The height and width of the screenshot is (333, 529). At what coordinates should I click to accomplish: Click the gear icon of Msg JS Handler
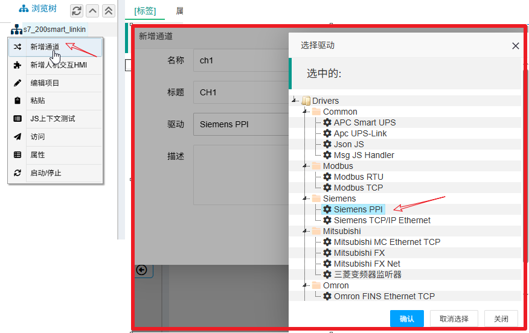pos(327,154)
